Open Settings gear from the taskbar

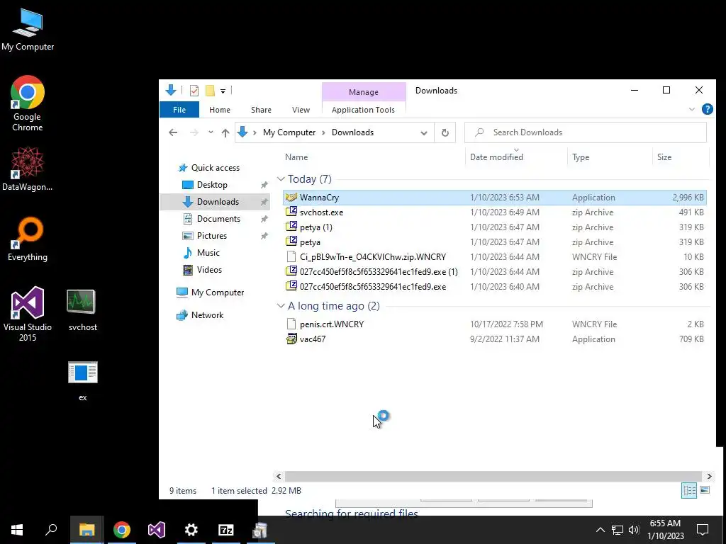pos(191,530)
